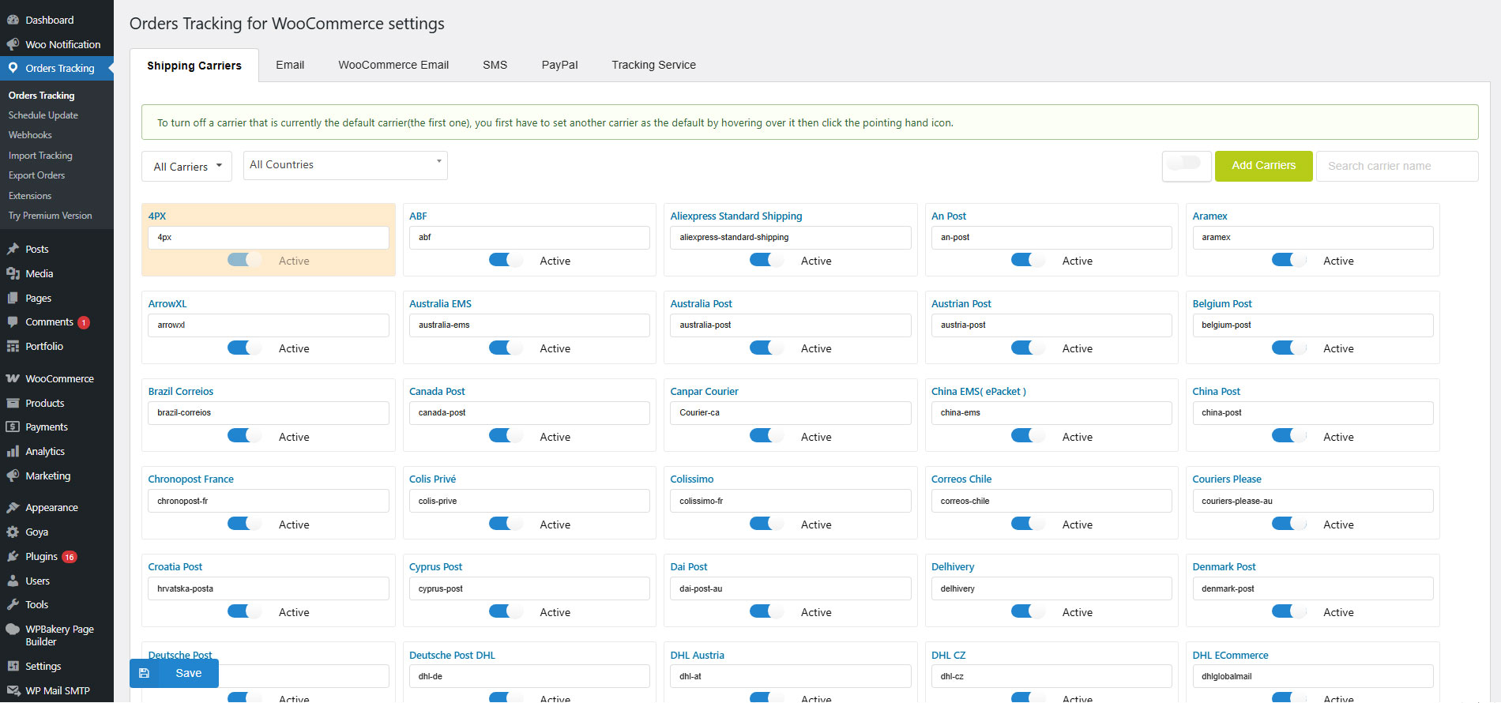Click the Pages icon in sidebar
The height and width of the screenshot is (703, 1501).
(x=13, y=298)
